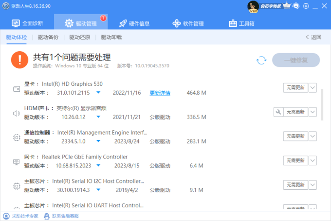Click Intel(R) Management Engine Interf... name
Viewport: 331px width, 221px height.
tap(102, 133)
